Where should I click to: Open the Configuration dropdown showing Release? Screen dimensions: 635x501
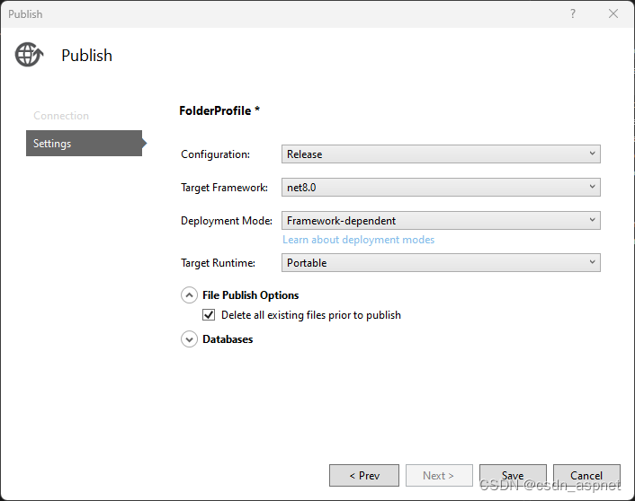(441, 154)
